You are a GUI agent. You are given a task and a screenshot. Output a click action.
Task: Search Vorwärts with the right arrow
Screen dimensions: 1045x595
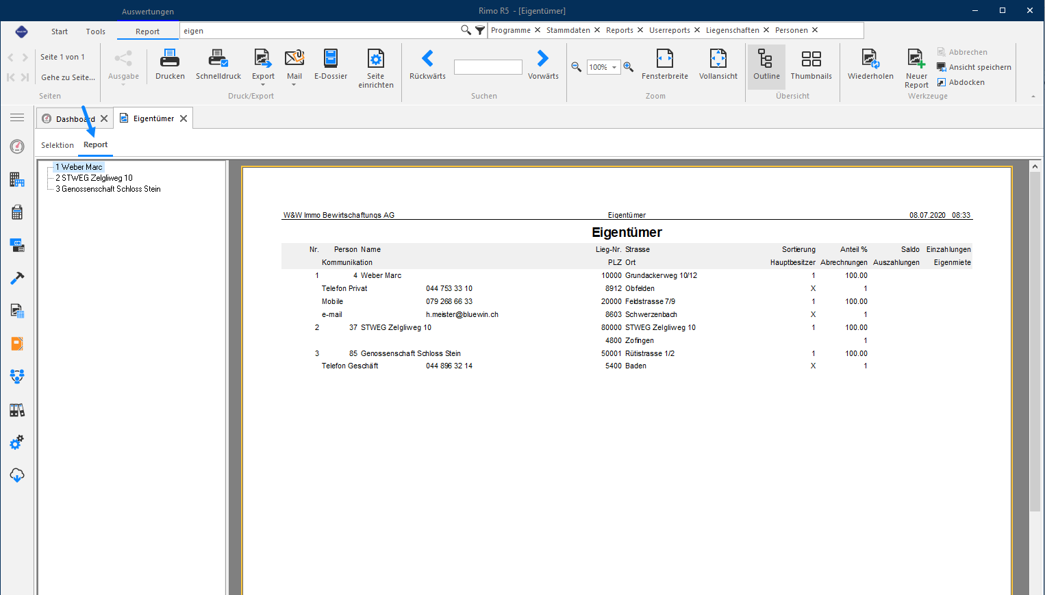(x=543, y=64)
